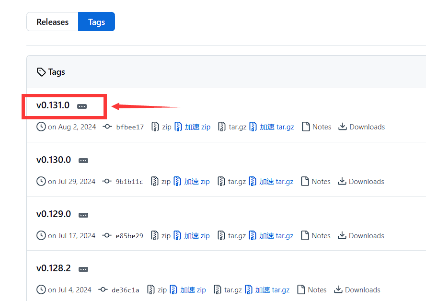Viewport: 426px width, 301px height.
Task: Open Downloads for v0.128.2
Action: point(362,290)
